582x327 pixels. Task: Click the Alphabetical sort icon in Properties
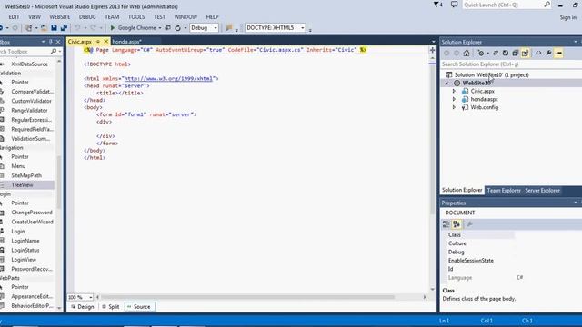pos(457,224)
